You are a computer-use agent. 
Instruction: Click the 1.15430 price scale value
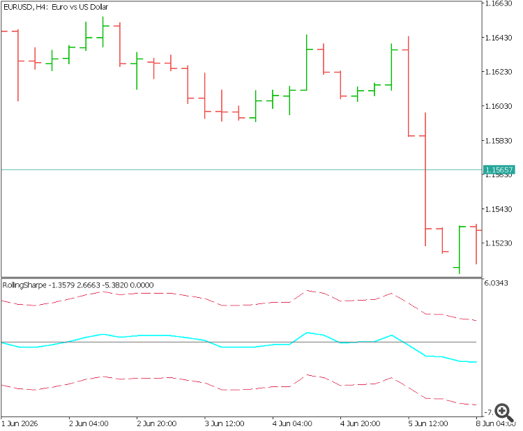tap(499, 209)
